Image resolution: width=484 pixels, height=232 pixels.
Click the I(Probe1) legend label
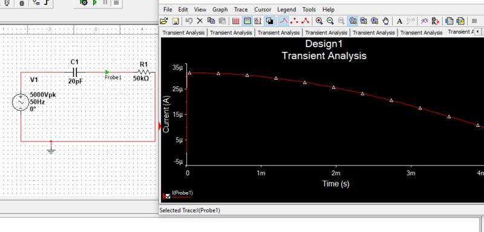click(183, 193)
